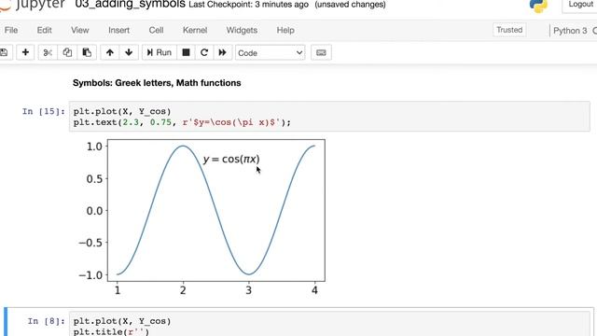The height and width of the screenshot is (336, 597).
Task: Restart kernel and run all fast-forward icon
Action: (x=222, y=52)
